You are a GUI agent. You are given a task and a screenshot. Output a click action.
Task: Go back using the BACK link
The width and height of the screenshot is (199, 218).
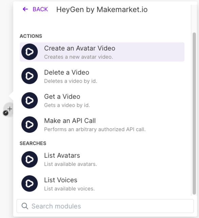point(35,9)
